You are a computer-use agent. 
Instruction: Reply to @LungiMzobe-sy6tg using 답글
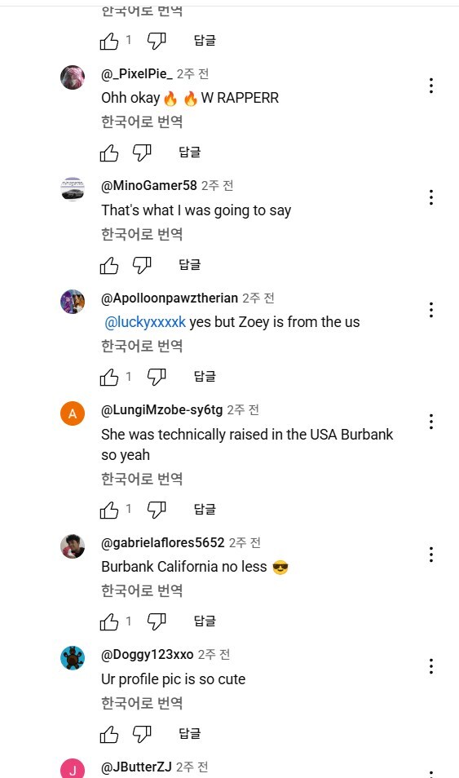(205, 510)
